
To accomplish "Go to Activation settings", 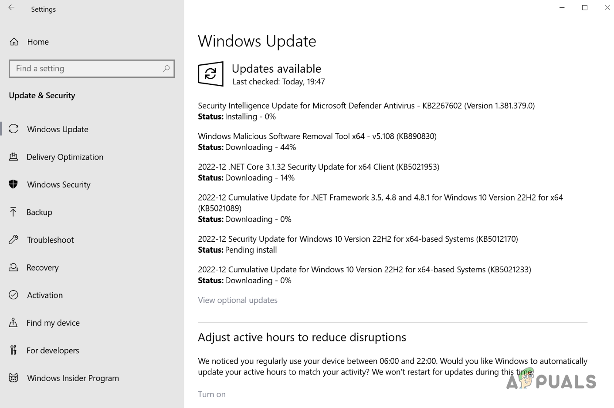I will click(44, 295).
